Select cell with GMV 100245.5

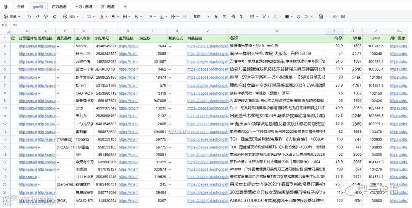point(376,46)
